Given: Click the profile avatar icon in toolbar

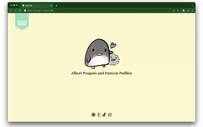Looking at the screenshot, I should point(188,10).
